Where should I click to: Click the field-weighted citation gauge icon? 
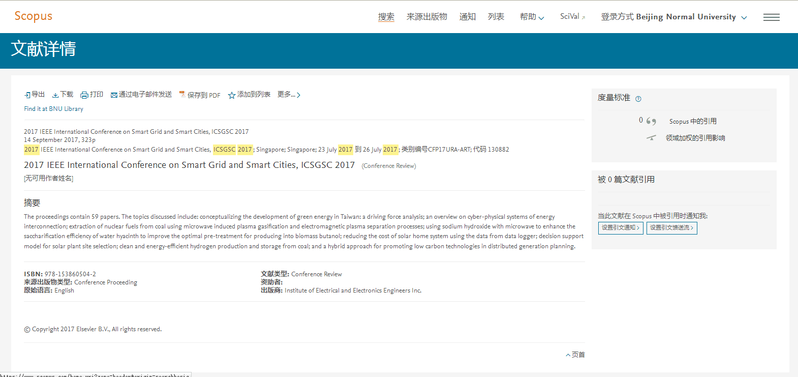click(651, 138)
